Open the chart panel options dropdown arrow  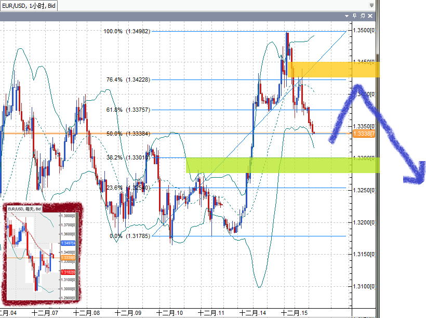tap(347, 16)
